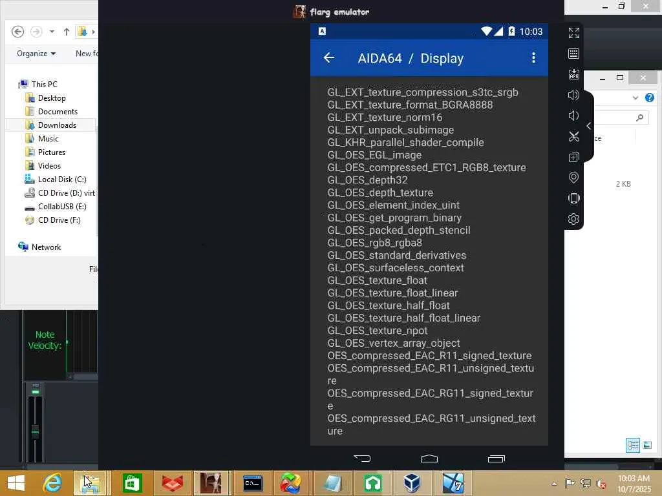Click horizontal scrollbar under Note Velocity pane
This screenshot has height=496, width=662.
click(x=83, y=377)
